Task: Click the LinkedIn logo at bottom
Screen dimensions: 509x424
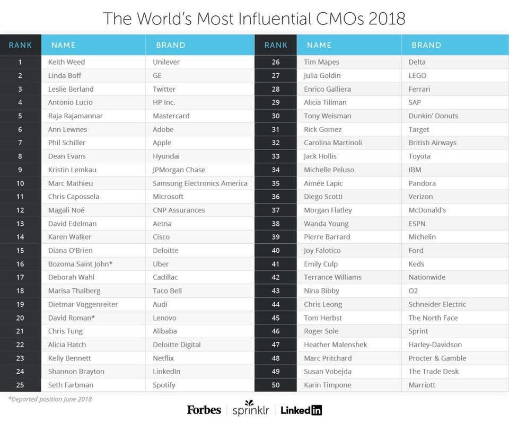Action: 301,410
